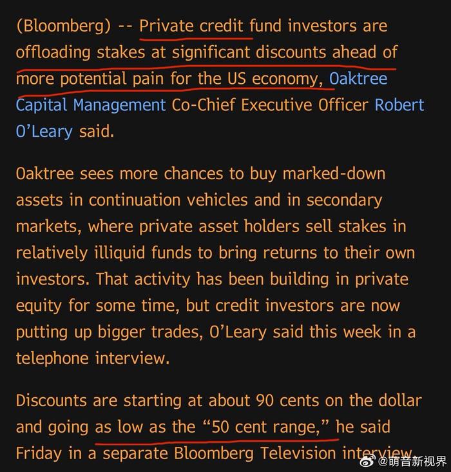
Task: Click the "O'Leary" blue hyperlink
Action: tap(44, 132)
